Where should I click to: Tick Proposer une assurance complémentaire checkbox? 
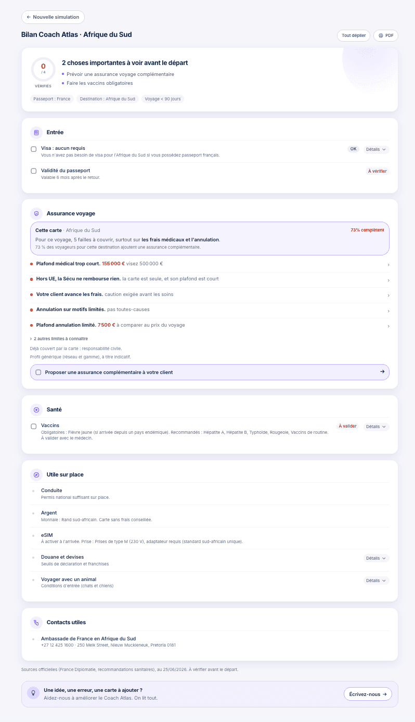tap(38, 372)
